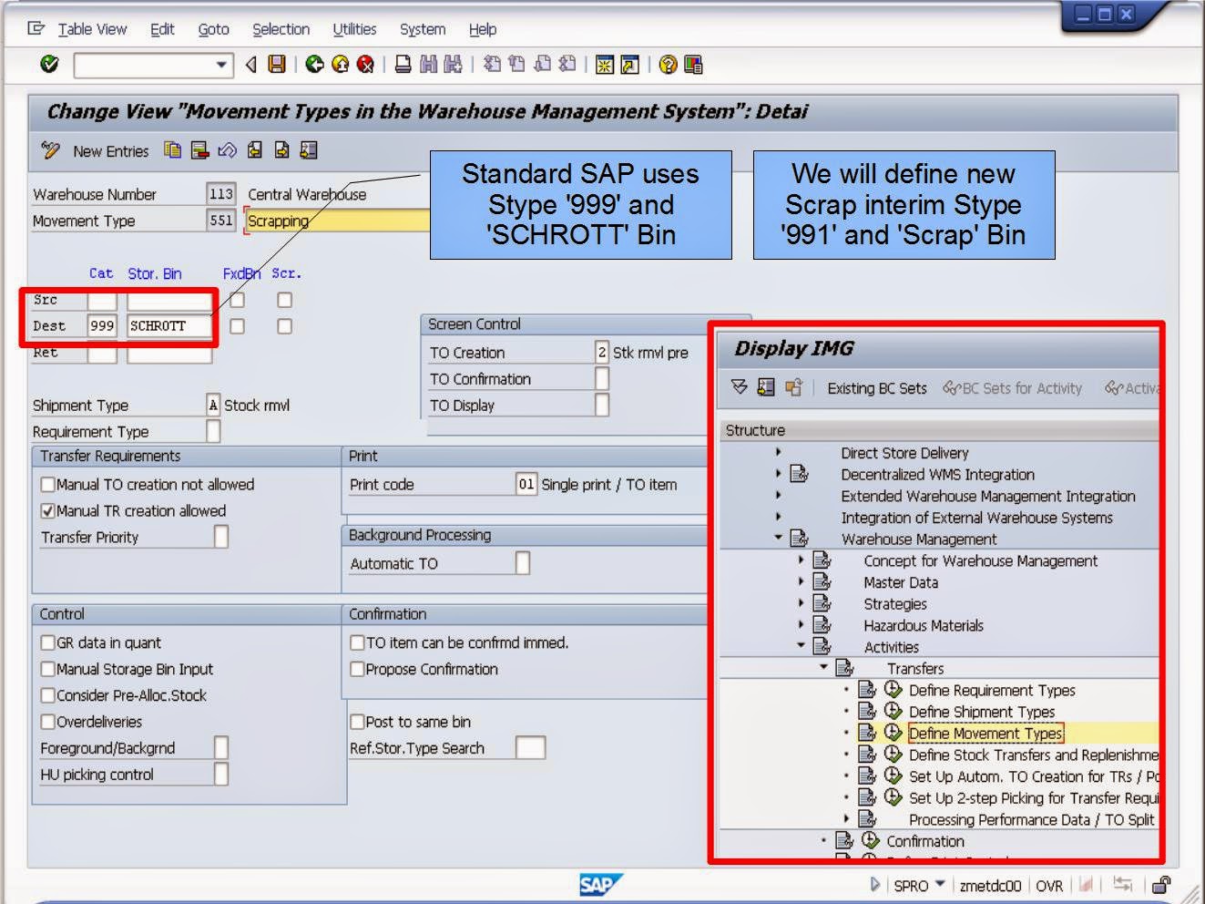Click the Find Next binoculars icon
This screenshot has height=904, width=1205.
pyautogui.click(x=453, y=64)
